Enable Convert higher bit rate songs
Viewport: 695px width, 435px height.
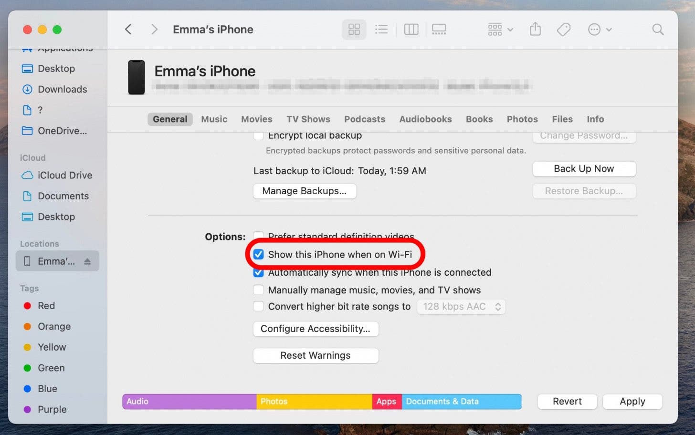click(259, 307)
